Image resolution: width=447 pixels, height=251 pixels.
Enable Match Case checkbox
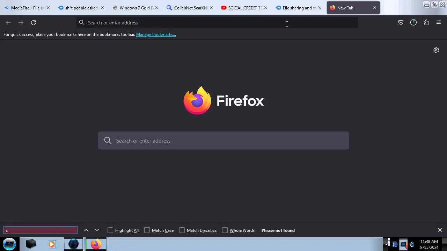[147, 230]
